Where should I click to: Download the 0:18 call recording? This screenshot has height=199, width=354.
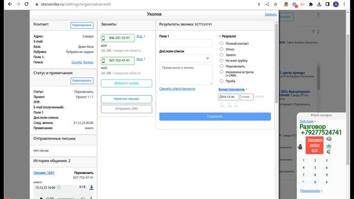coord(91,187)
